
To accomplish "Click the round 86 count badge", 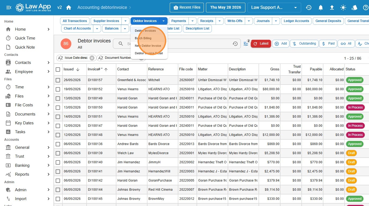I will click(66, 44).
